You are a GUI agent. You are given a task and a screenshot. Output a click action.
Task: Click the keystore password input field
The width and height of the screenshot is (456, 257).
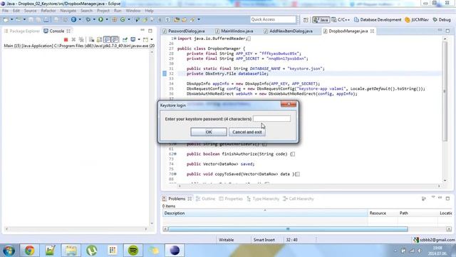click(271, 119)
